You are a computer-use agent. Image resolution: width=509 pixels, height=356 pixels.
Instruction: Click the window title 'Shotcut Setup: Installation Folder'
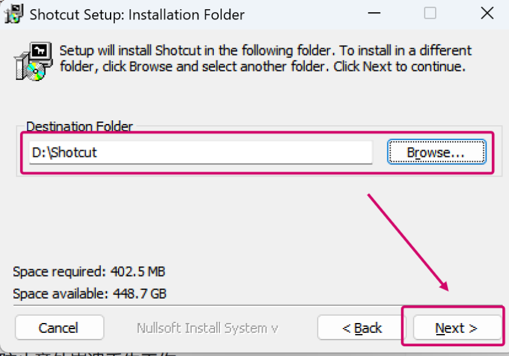pos(137,14)
